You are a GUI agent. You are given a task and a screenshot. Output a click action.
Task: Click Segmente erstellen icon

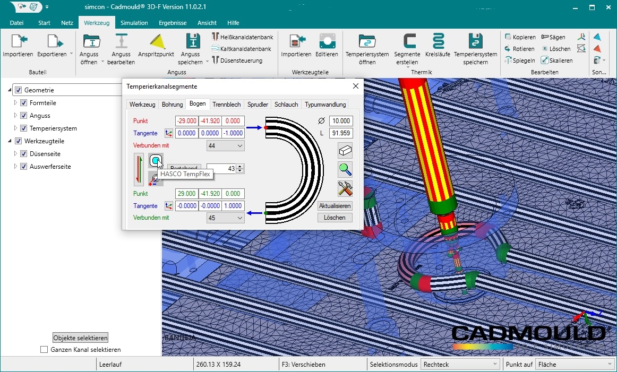(x=409, y=41)
